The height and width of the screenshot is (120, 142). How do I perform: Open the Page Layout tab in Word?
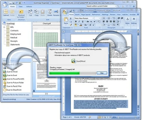pyautogui.click(x=86, y=15)
